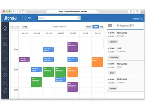Screen dimensions: 146x110
Task: Open the reports line-chart icon in sidebar
Action: [x=5, y=67]
